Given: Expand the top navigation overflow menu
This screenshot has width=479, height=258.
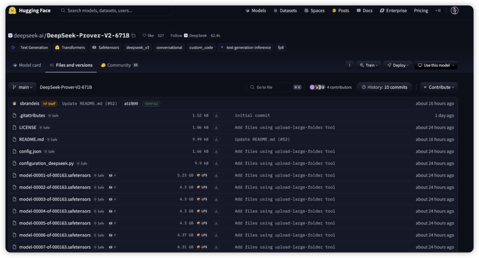Looking at the screenshot, I should [x=438, y=10].
